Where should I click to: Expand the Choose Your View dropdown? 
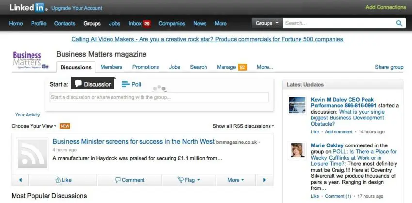point(34,126)
